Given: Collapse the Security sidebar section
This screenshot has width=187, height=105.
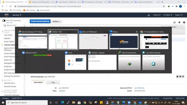Looking at the screenshot, I should pos(3,80).
